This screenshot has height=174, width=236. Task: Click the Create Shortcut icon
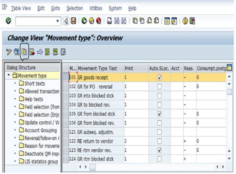pos(174,21)
